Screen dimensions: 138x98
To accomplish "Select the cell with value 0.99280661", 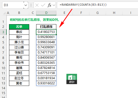I will (46, 37).
